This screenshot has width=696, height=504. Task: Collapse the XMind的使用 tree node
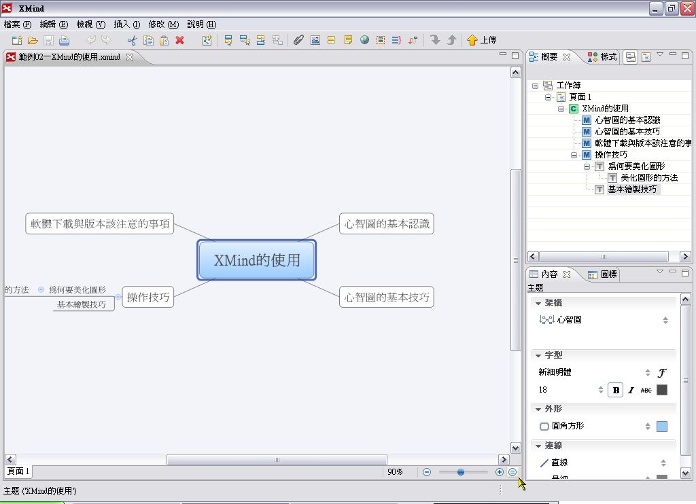tap(561, 109)
